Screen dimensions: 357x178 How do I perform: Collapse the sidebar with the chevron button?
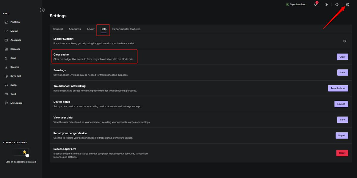point(42,10)
